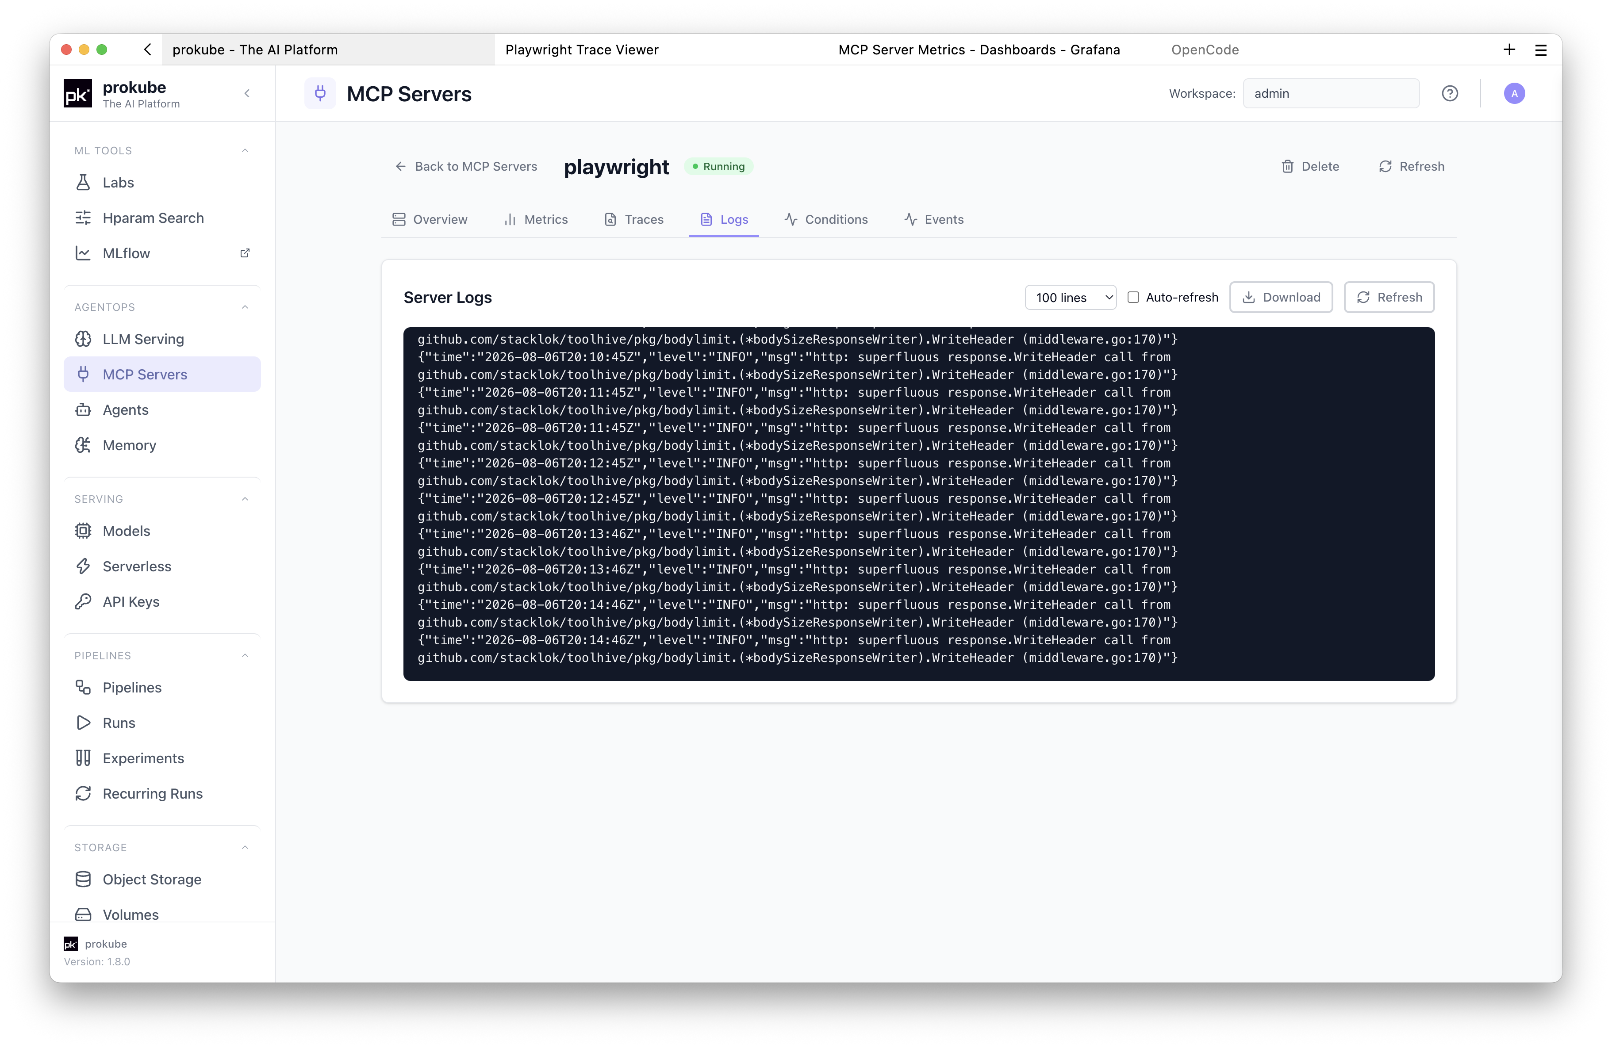This screenshot has width=1612, height=1048.
Task: Collapse the sidebar with chevron
Action: click(247, 93)
